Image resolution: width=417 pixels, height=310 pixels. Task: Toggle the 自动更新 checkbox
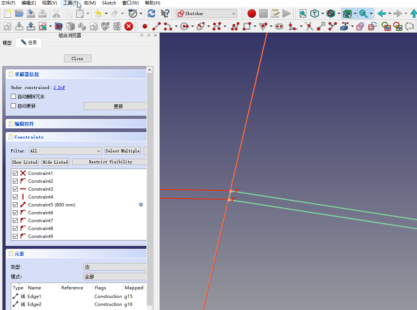click(13, 105)
